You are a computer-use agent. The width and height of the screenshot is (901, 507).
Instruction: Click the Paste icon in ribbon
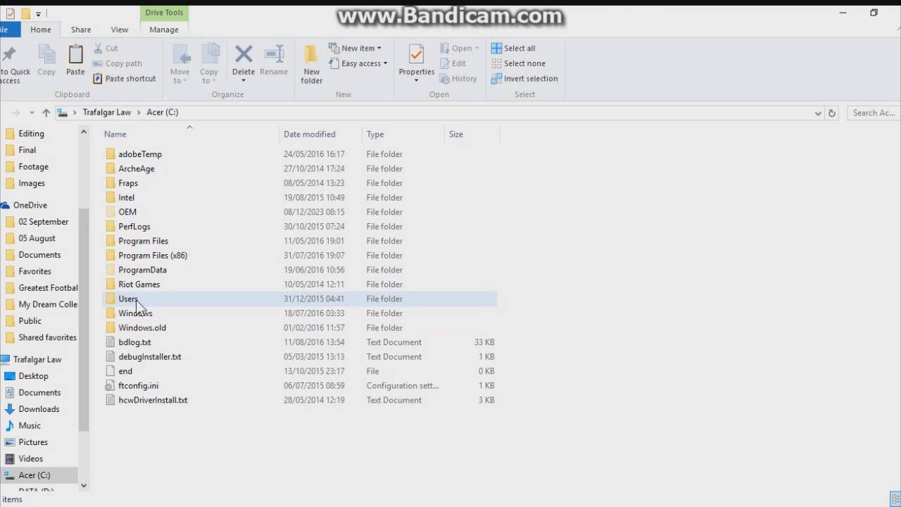click(75, 54)
